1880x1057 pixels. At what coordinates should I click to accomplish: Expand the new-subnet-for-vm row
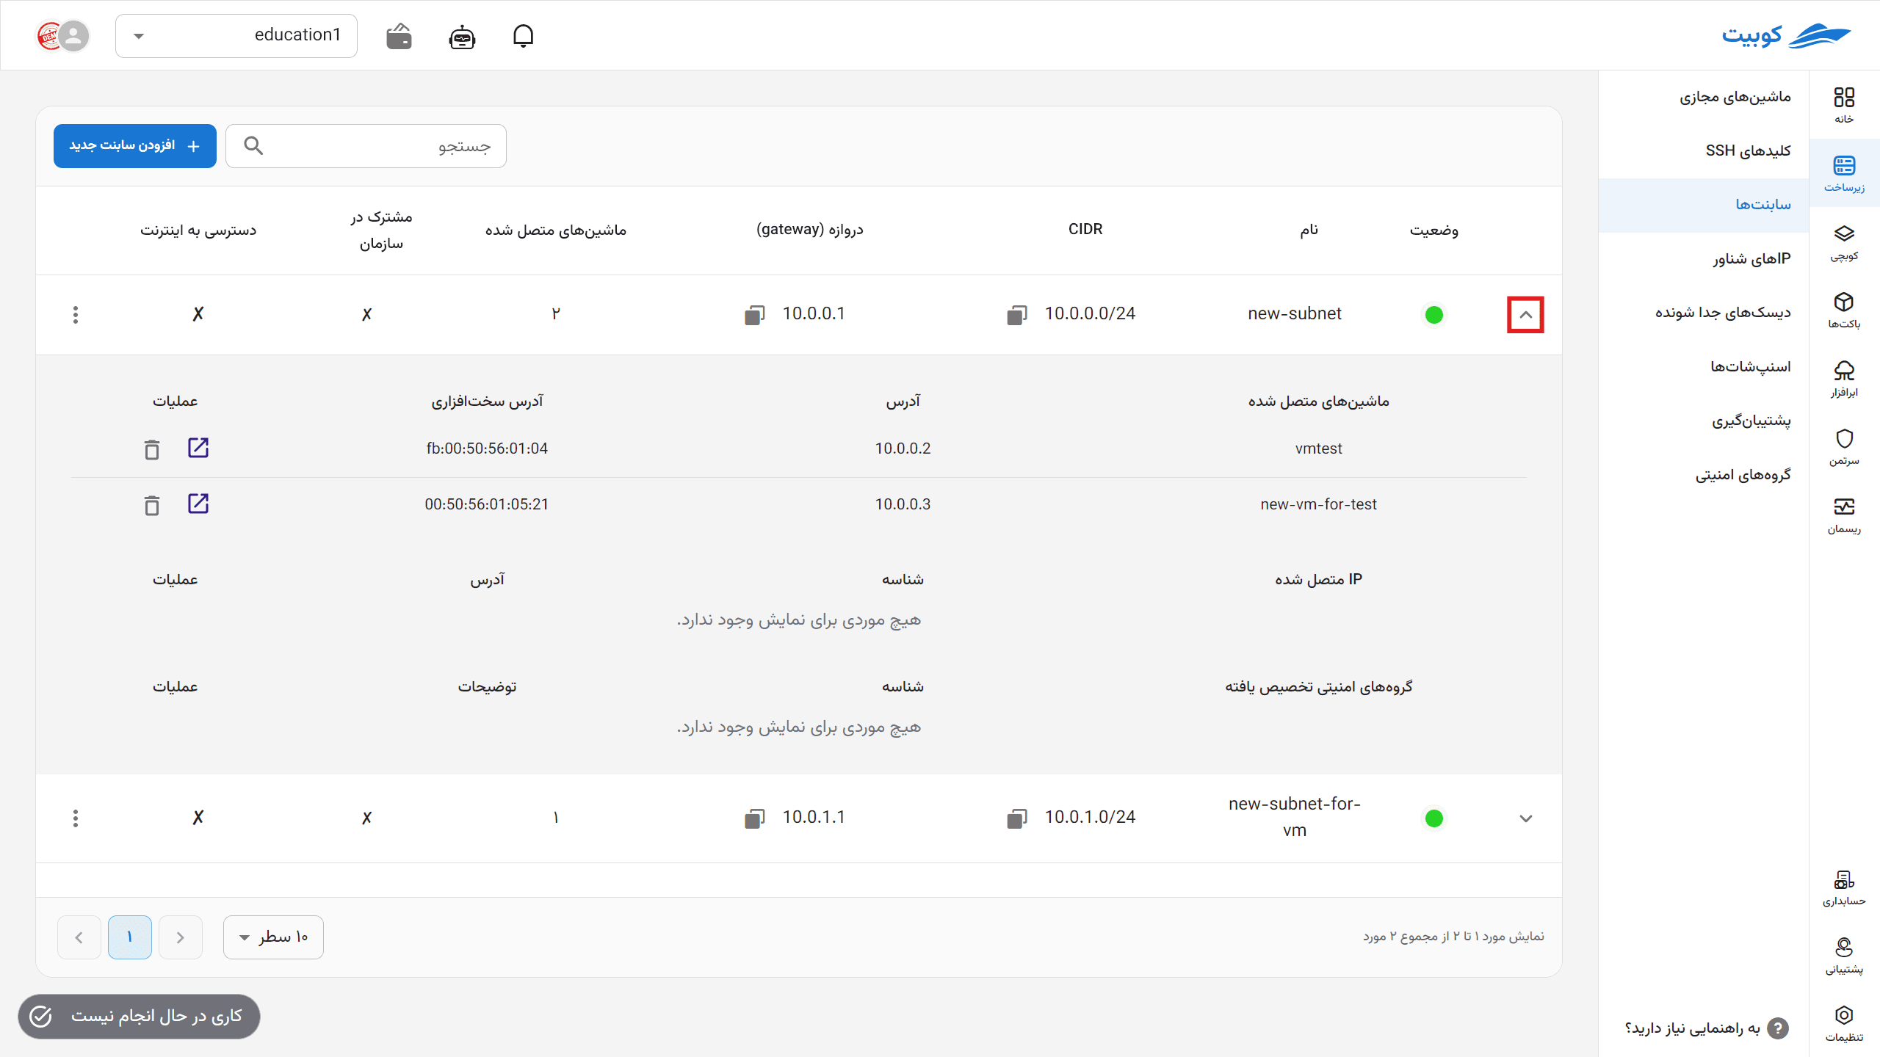click(1525, 818)
